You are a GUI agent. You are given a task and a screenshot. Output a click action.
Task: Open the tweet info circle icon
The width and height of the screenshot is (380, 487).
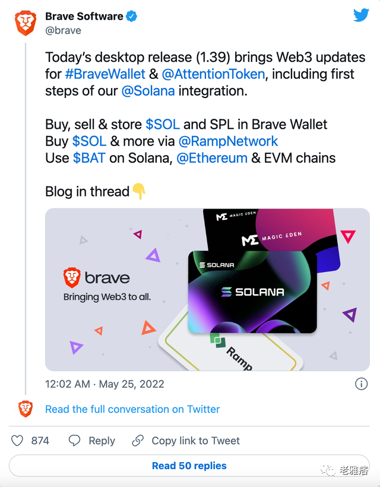[x=361, y=384]
